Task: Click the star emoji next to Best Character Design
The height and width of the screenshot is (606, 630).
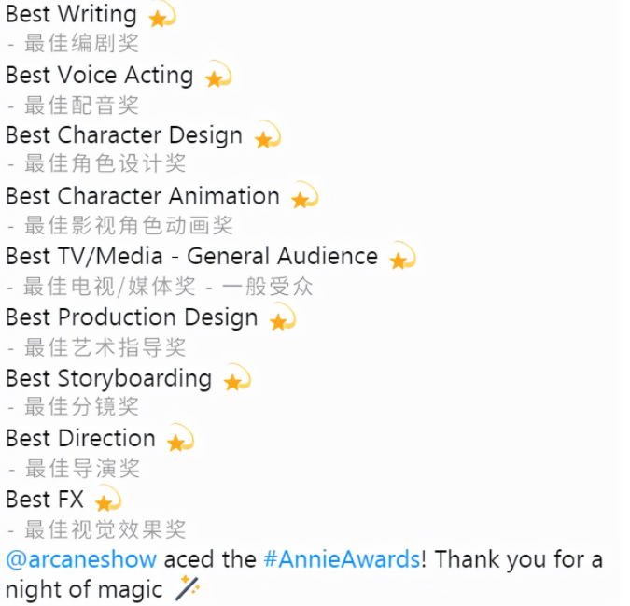Action: pos(268,135)
